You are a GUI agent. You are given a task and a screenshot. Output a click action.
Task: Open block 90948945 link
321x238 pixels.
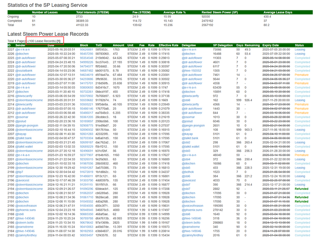pyautogui.click(x=86, y=210)
